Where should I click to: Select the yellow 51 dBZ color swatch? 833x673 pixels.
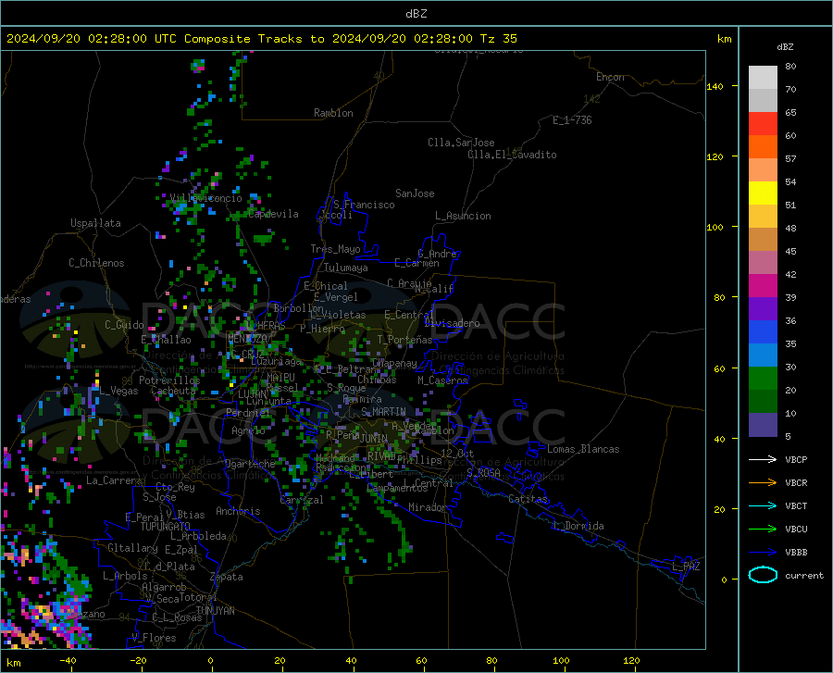[763, 193]
